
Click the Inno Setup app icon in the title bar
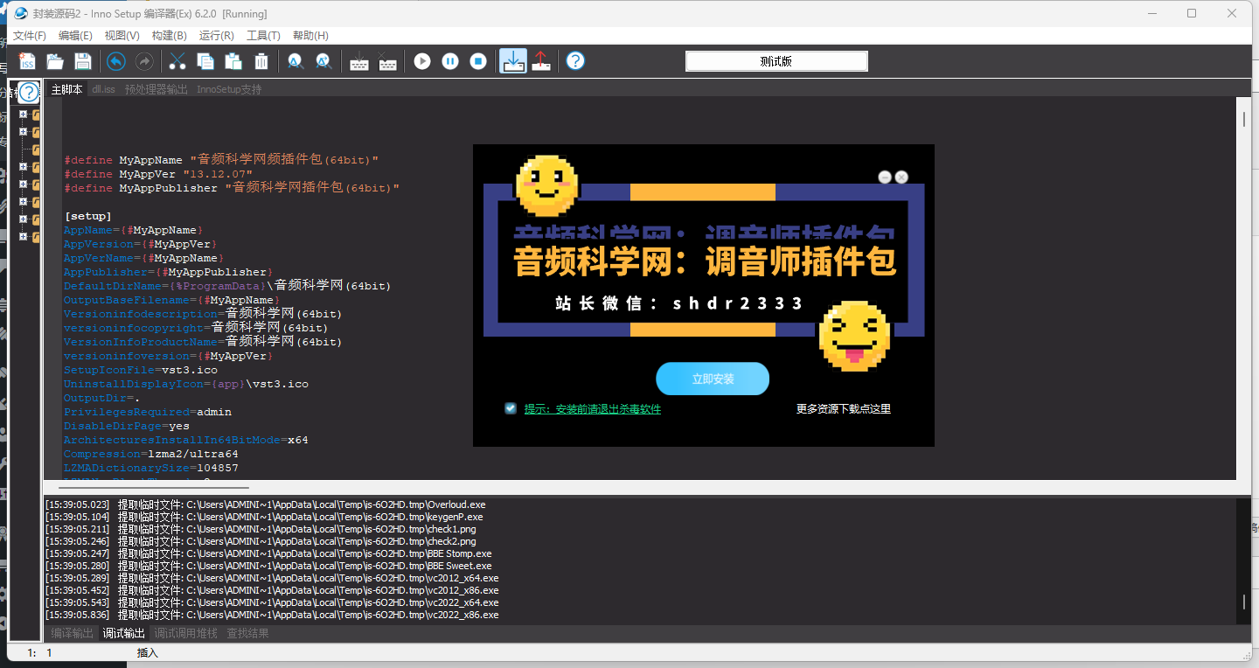click(21, 13)
